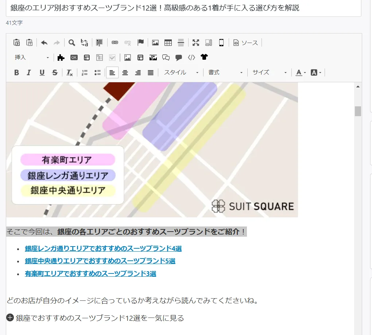The image size is (372, 335).
Task: Insert a hyperlink with link icon
Action: tap(115, 43)
